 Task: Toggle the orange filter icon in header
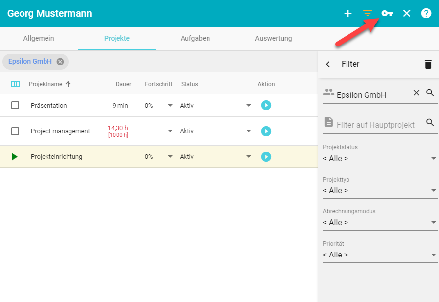[367, 13]
